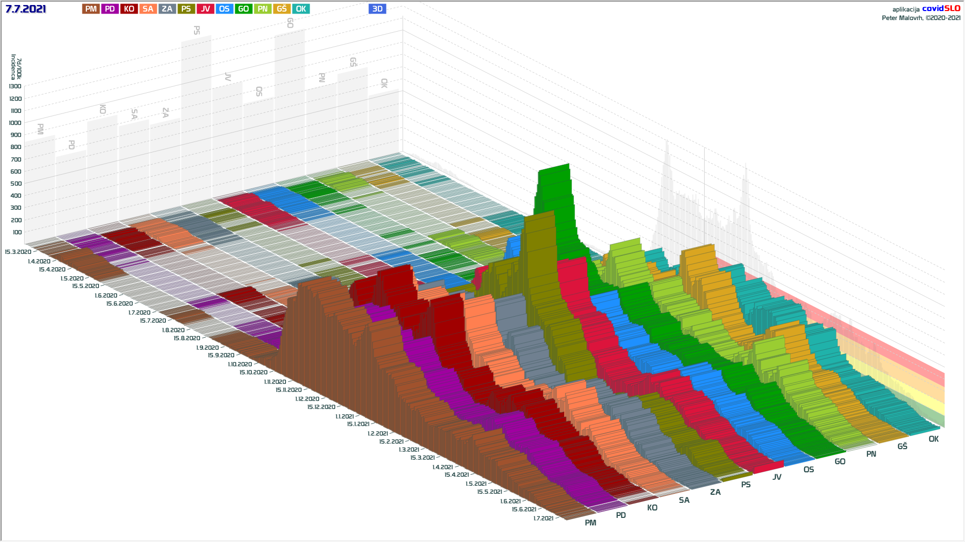Open the covidSLO application link
Screen dimensions: 965x542
pos(941,9)
